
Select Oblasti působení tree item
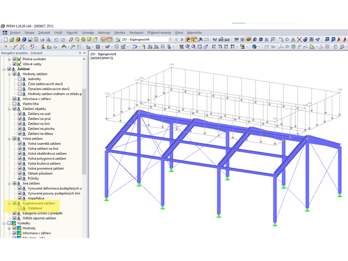point(40,174)
